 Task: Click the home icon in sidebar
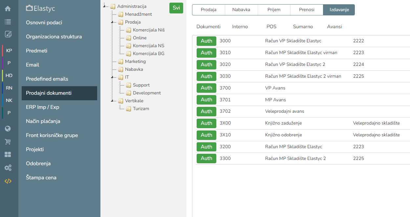(8, 9)
